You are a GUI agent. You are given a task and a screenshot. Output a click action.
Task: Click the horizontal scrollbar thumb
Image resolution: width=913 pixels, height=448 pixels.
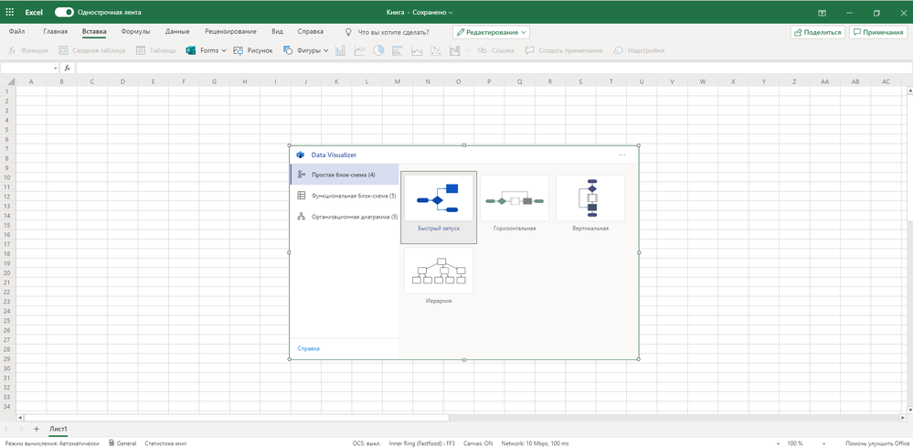click(236, 418)
